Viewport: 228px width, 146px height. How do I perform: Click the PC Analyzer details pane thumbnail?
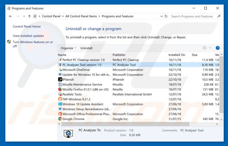(x=68, y=133)
